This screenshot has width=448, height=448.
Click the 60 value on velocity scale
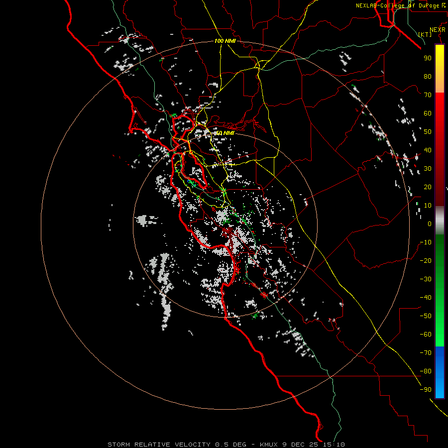[x=428, y=113]
